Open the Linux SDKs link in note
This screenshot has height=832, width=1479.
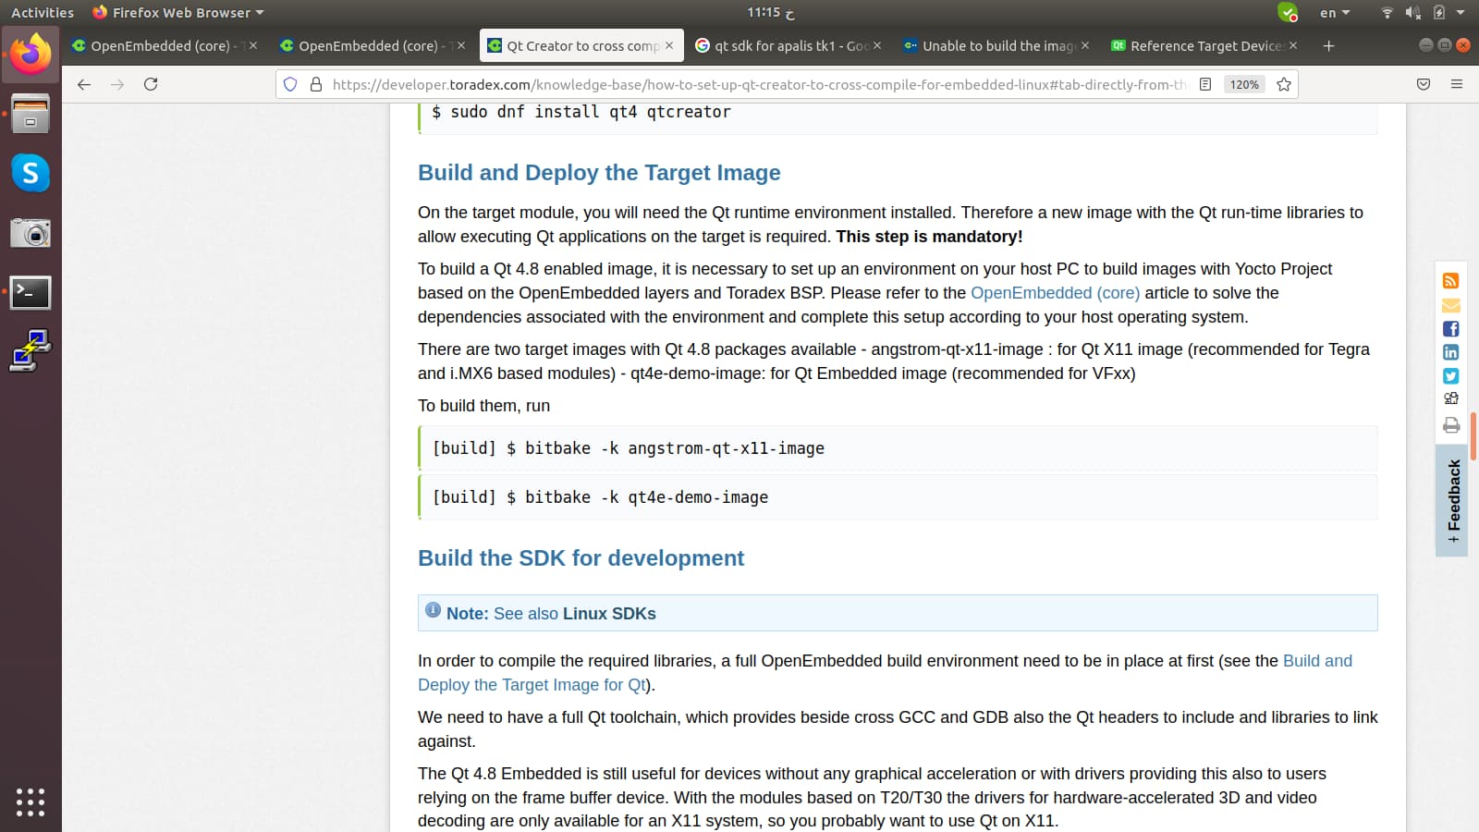(609, 614)
